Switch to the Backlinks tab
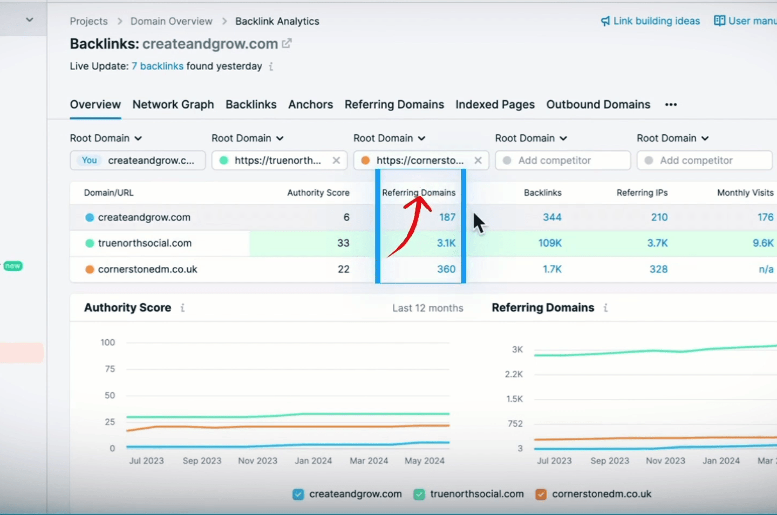777x515 pixels. pyautogui.click(x=251, y=105)
